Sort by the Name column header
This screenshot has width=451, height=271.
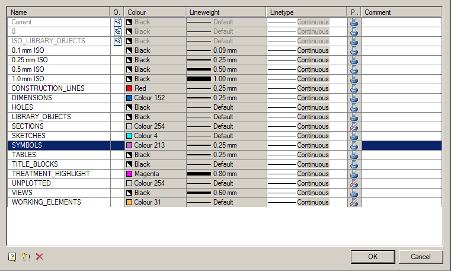(59, 12)
